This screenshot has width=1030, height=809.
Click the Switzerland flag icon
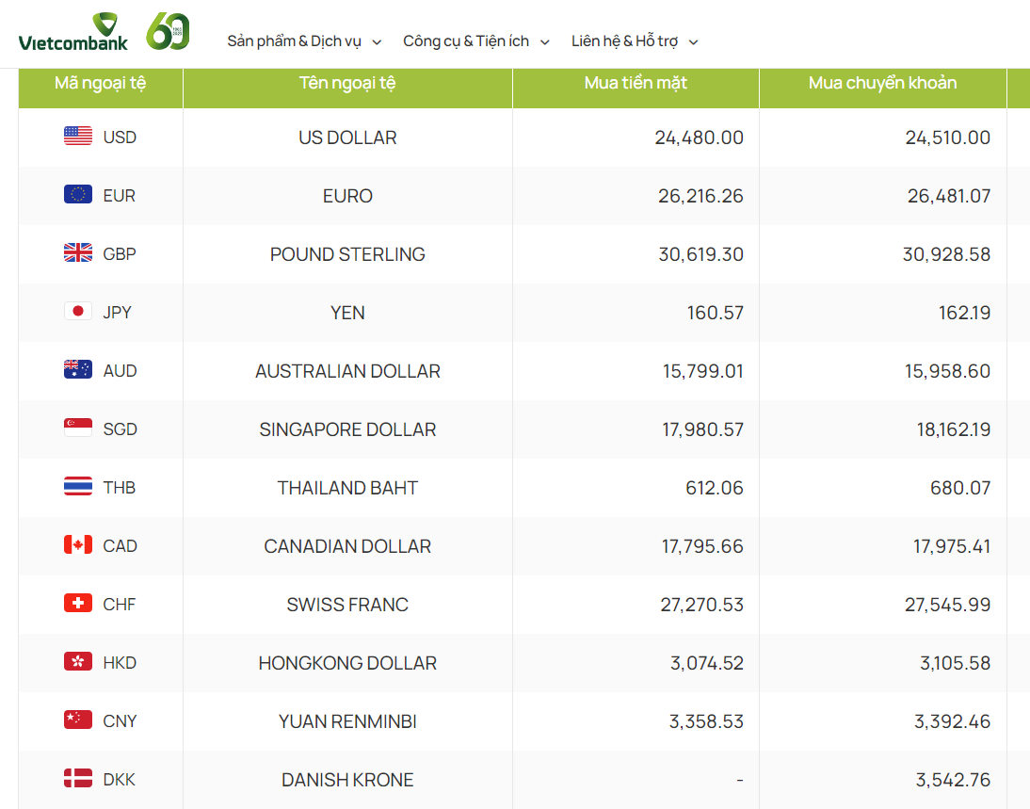coord(78,604)
